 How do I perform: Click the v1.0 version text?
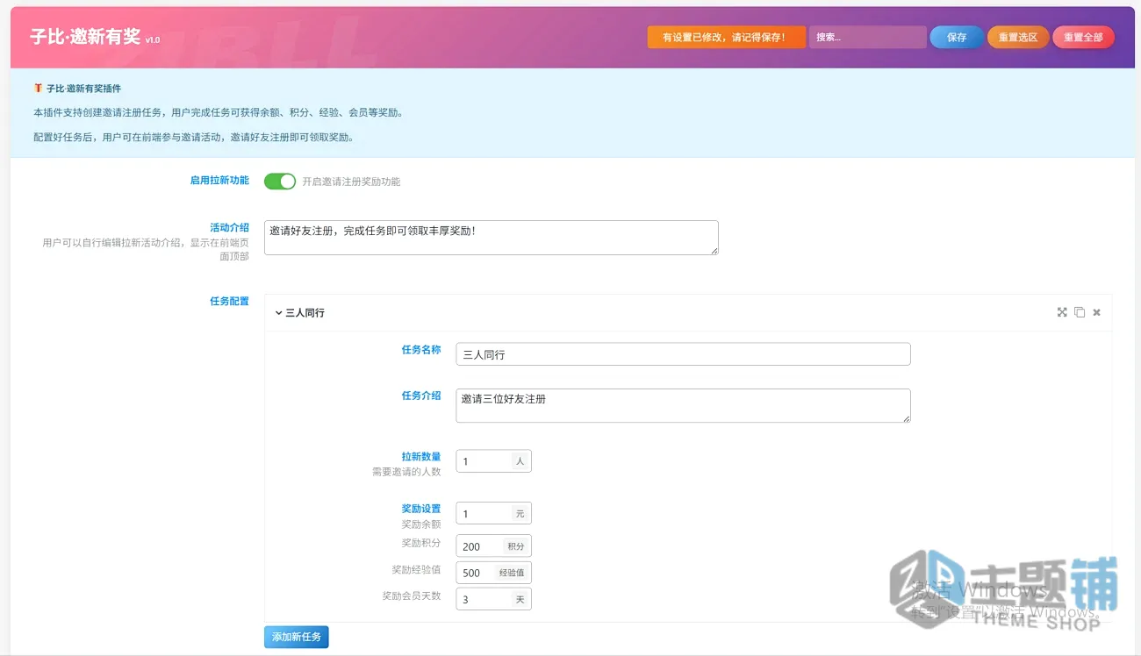click(x=153, y=40)
